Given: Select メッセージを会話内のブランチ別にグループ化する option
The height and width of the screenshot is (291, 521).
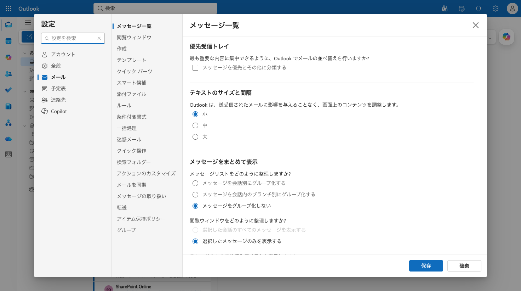Looking at the screenshot, I should coord(195,195).
